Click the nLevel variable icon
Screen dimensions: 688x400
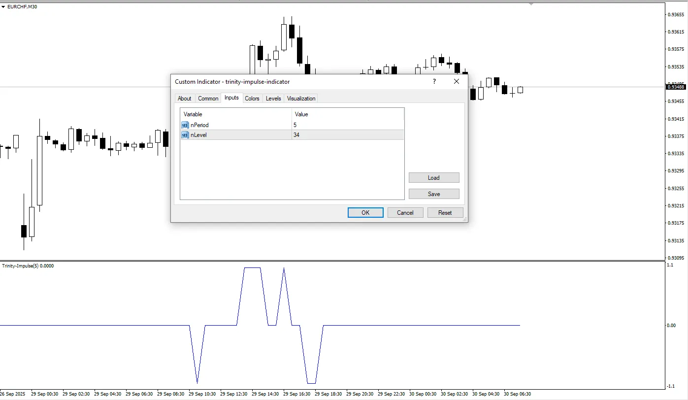(185, 135)
